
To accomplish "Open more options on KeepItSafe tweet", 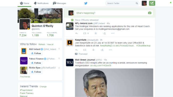I will click(110, 50).
